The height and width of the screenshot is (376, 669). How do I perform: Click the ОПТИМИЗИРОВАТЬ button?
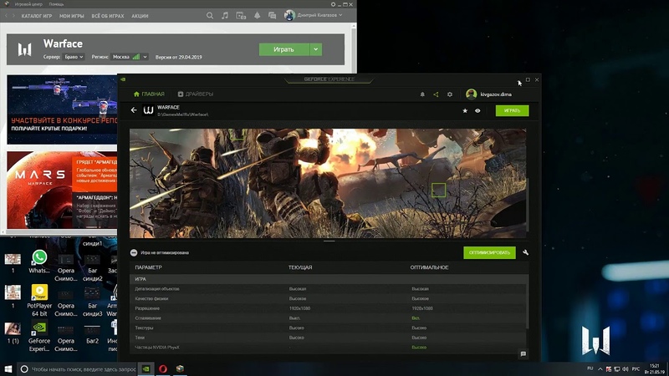coord(489,253)
